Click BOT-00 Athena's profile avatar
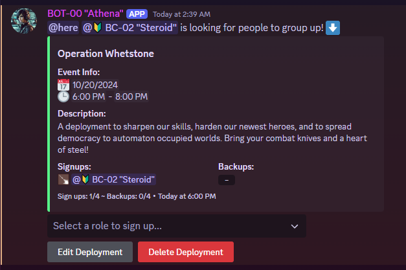The width and height of the screenshot is (406, 270). 24,21
